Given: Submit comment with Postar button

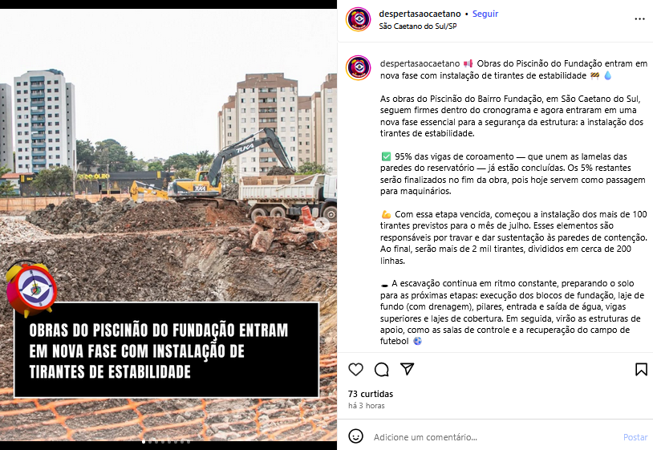Looking at the screenshot, I should (x=635, y=437).
